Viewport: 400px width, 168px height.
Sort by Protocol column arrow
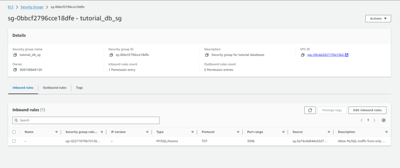point(238,132)
